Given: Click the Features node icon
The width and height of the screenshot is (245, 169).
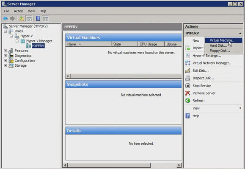Looking at the screenshot, I should coord(11,51).
